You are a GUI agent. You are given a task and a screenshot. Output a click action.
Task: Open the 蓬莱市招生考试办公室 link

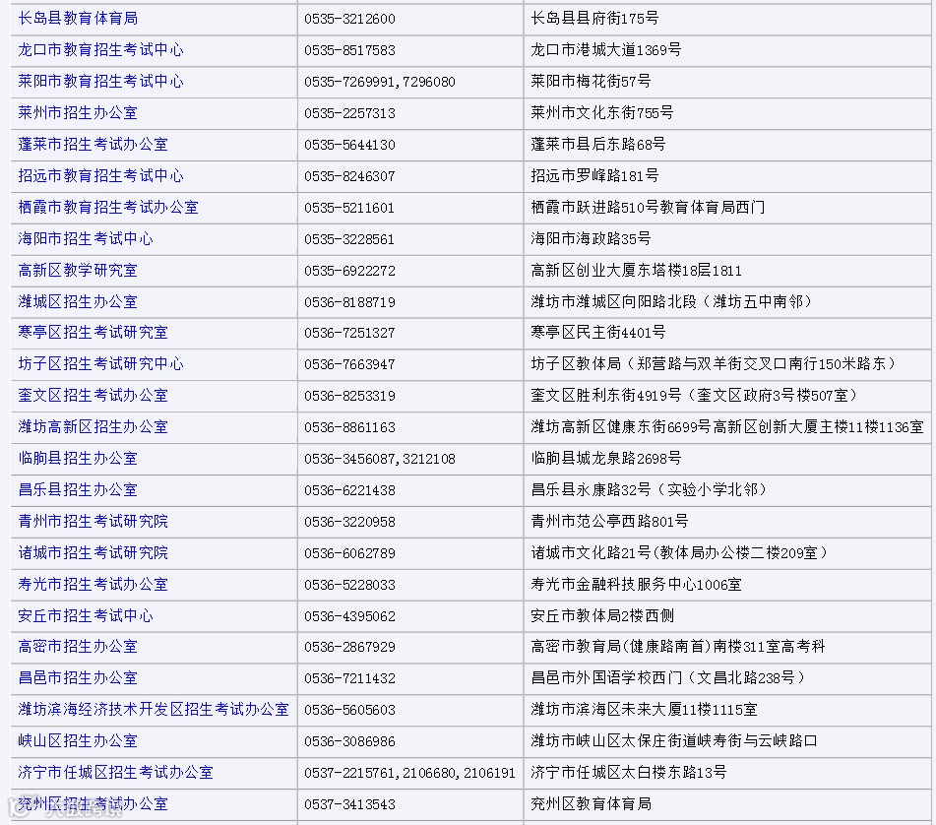tap(94, 145)
